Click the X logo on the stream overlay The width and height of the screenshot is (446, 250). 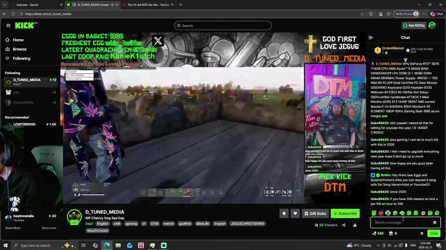point(158,41)
